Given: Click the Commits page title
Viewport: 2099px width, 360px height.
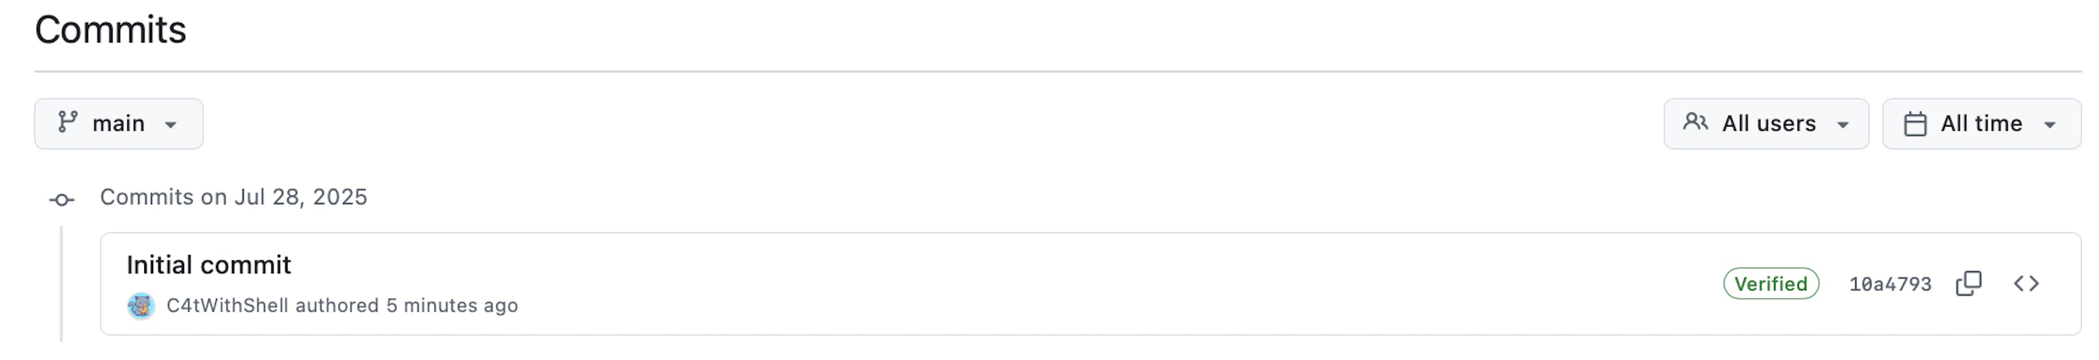Looking at the screenshot, I should (x=111, y=30).
